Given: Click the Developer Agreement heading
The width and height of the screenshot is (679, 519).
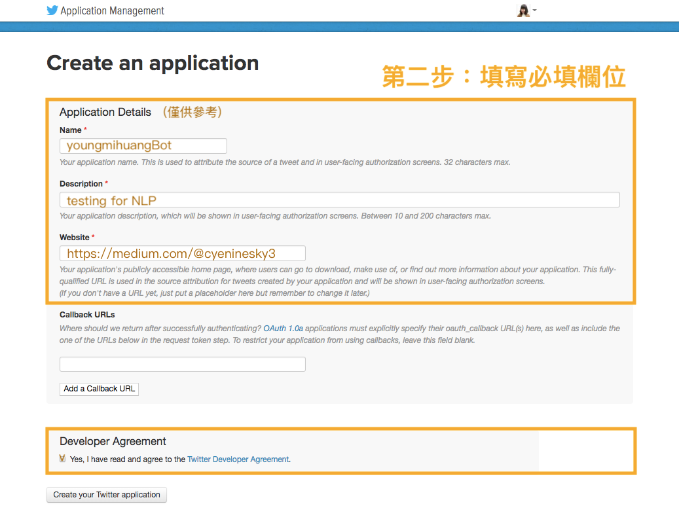Looking at the screenshot, I should pos(113,441).
